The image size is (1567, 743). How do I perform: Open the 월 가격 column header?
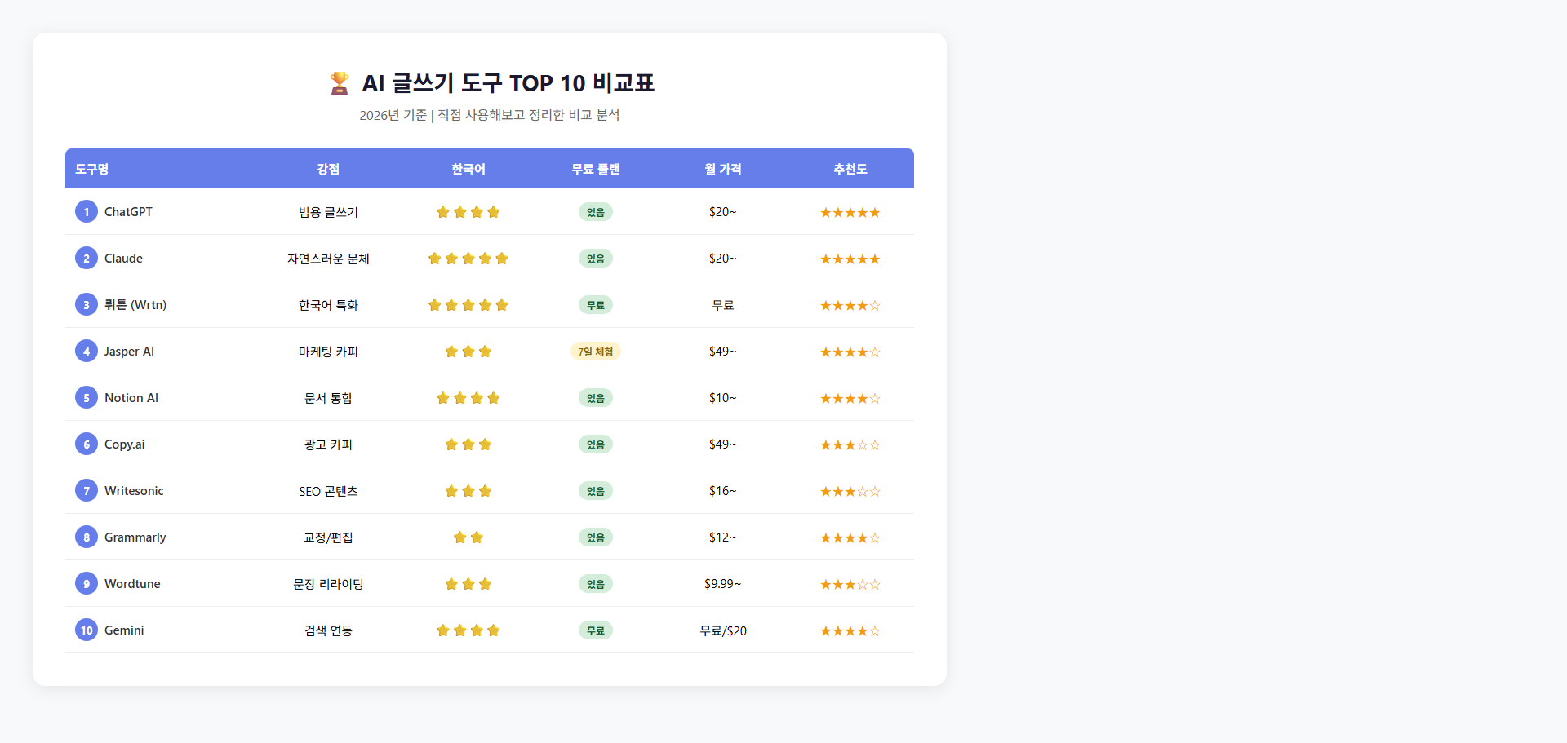click(722, 169)
